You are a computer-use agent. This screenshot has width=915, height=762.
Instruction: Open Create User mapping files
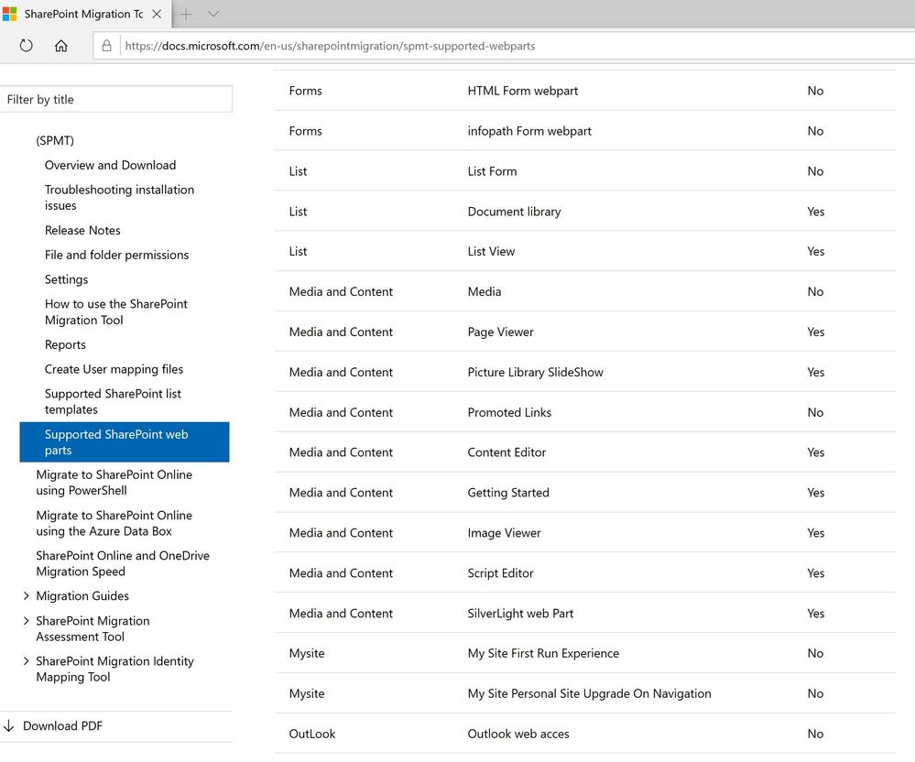[114, 369]
